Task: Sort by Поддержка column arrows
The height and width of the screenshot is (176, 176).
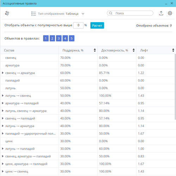Action: [95, 50]
